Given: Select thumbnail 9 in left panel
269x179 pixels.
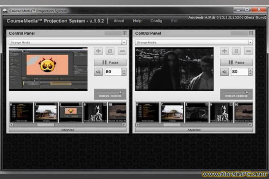Looking at the screenshot, I should [95, 113].
